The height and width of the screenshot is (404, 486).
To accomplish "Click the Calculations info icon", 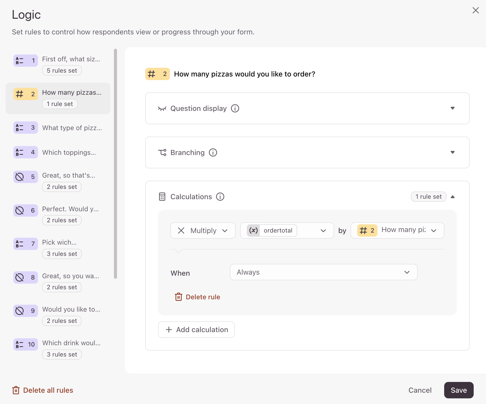I will click(x=220, y=197).
